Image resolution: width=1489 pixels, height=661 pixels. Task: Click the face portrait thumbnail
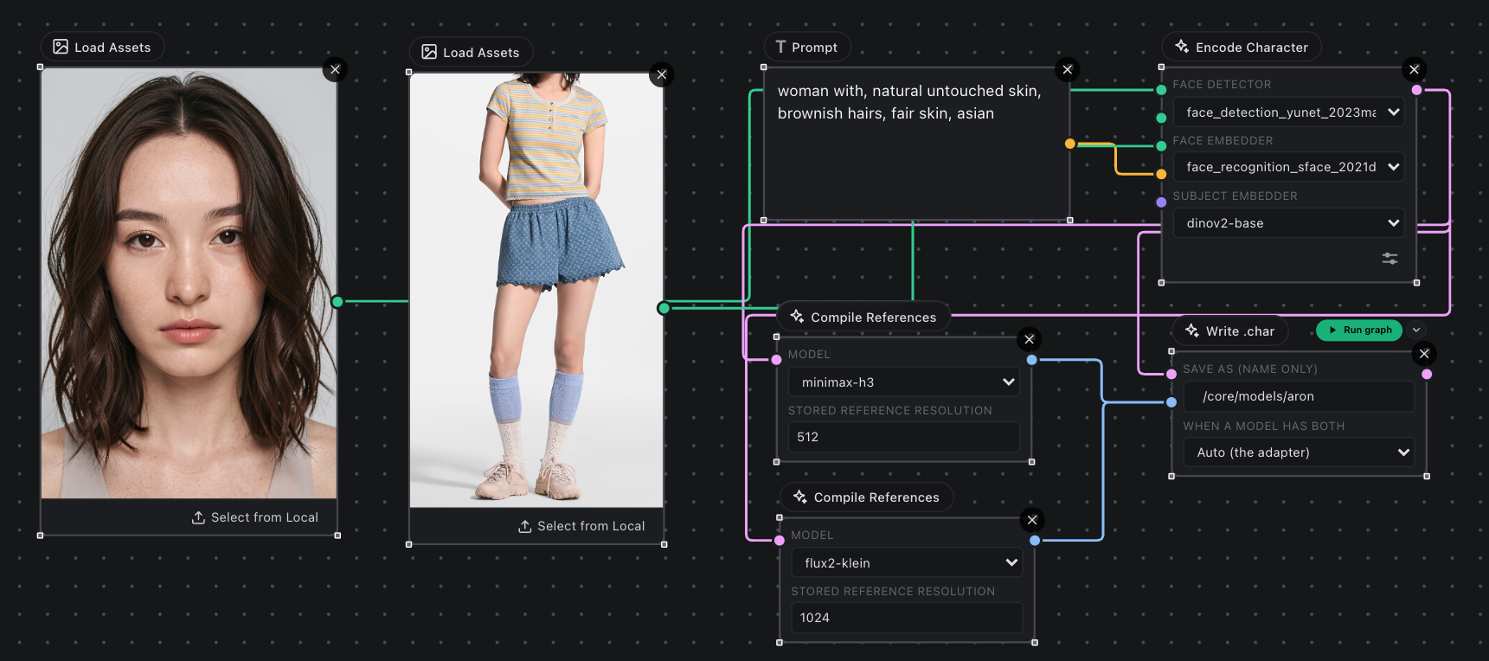point(189,283)
